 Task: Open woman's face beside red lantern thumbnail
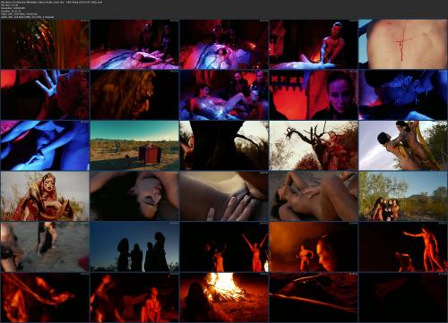point(314,95)
